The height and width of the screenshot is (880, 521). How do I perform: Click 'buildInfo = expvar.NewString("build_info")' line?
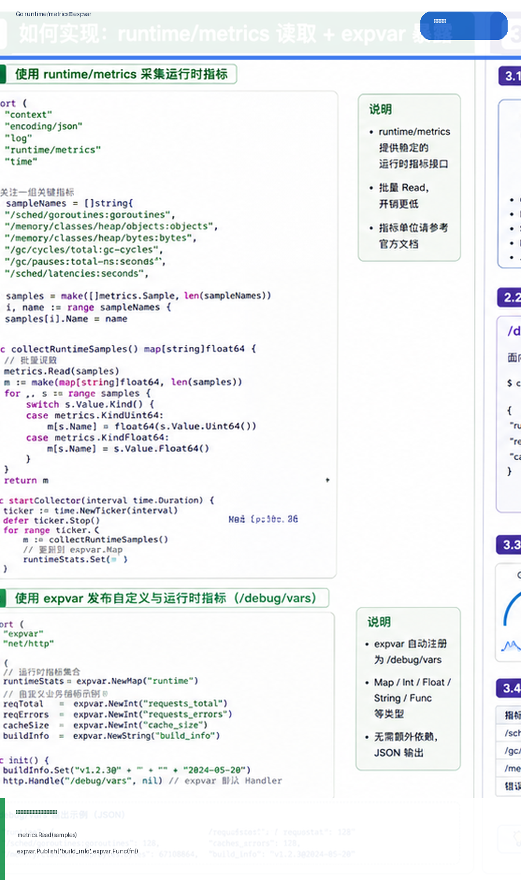pos(112,736)
